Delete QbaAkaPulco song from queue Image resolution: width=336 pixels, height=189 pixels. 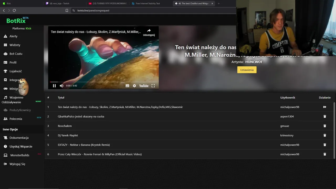(x=325, y=116)
